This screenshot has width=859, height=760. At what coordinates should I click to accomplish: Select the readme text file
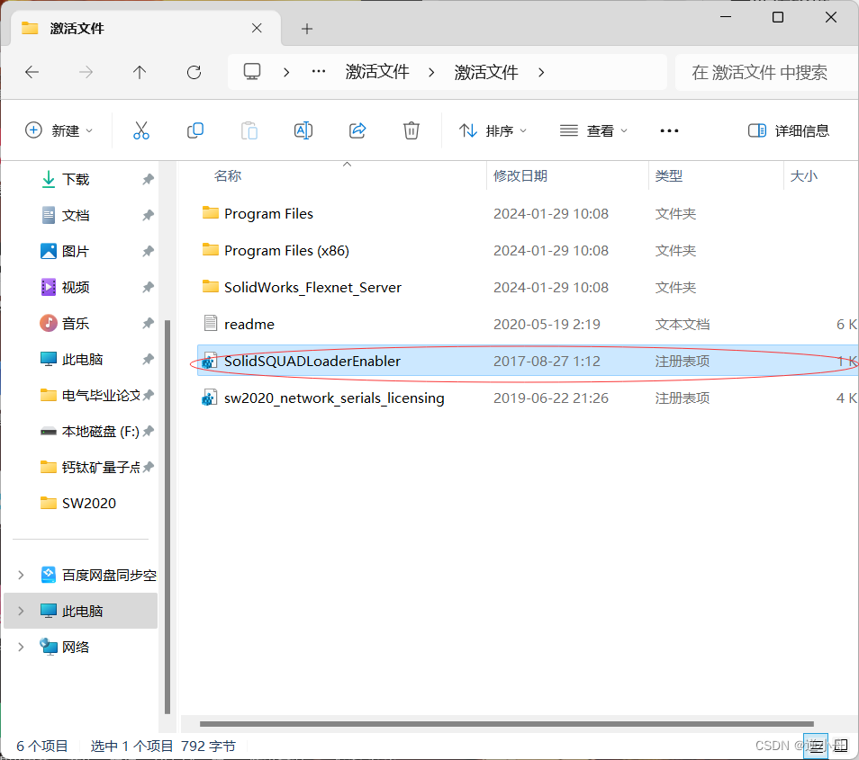(x=527, y=324)
